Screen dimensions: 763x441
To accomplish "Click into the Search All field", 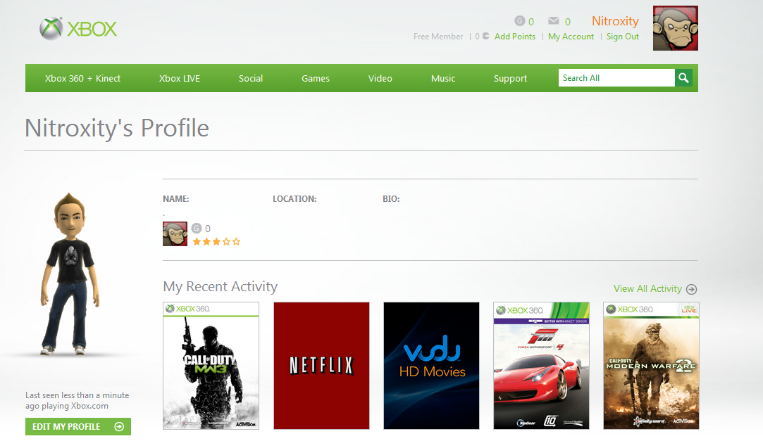I will point(616,77).
